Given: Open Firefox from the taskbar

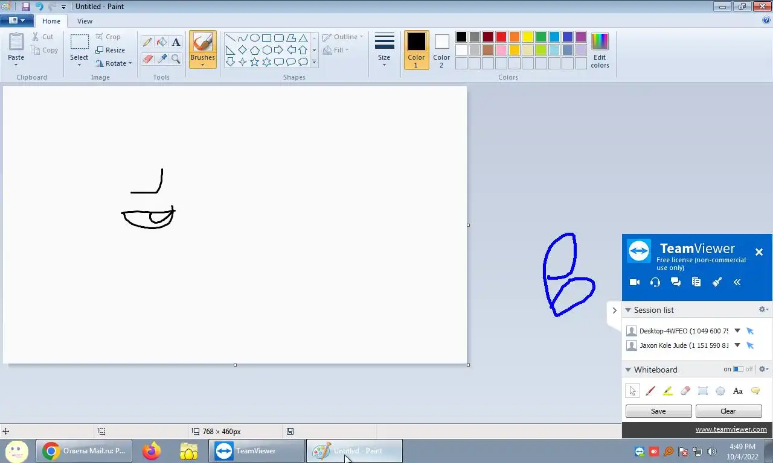Looking at the screenshot, I should pos(151,451).
